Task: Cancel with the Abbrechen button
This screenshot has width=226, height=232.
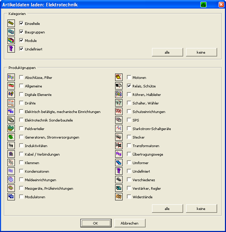Action: tap(130, 223)
